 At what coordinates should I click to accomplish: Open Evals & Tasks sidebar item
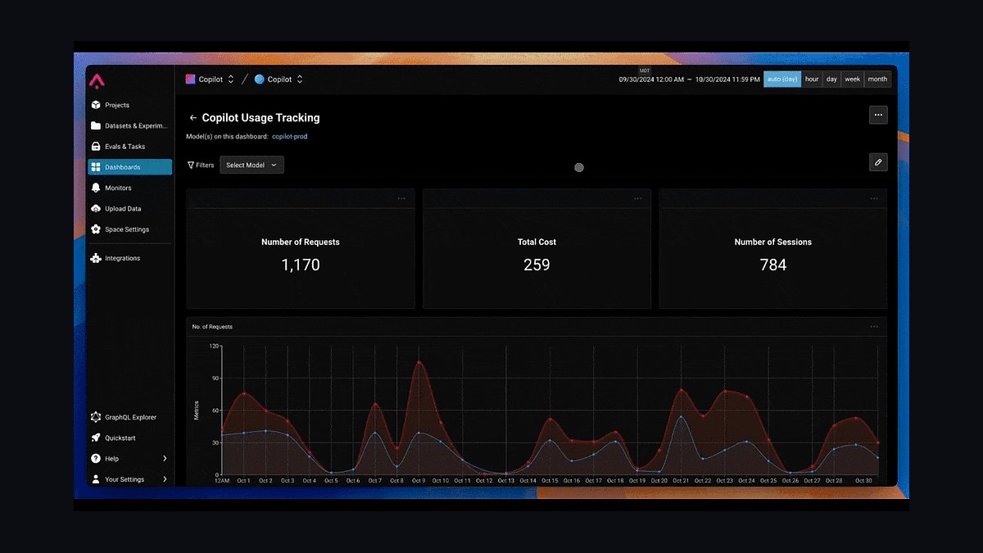(130, 147)
